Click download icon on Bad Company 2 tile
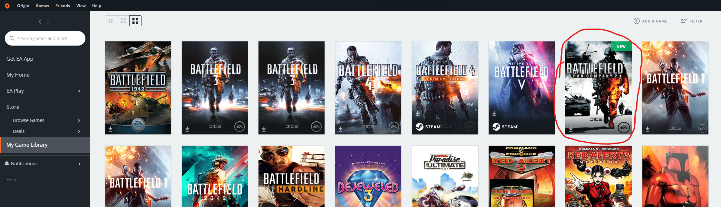 (x=571, y=129)
